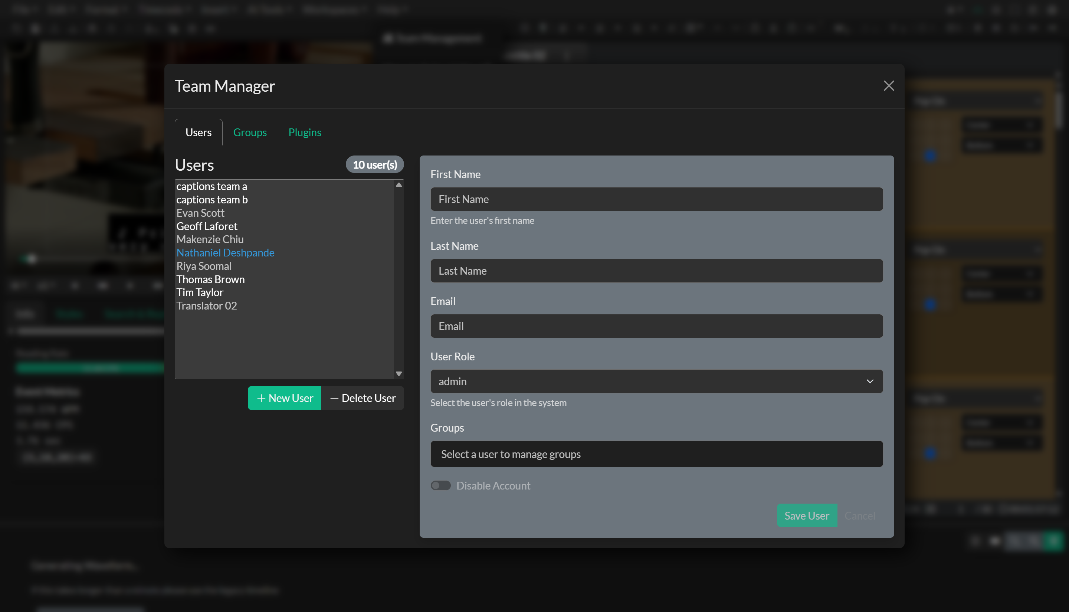Click the minus icon on Delete User
Screen dimensions: 1069x612
pyautogui.click(x=334, y=398)
